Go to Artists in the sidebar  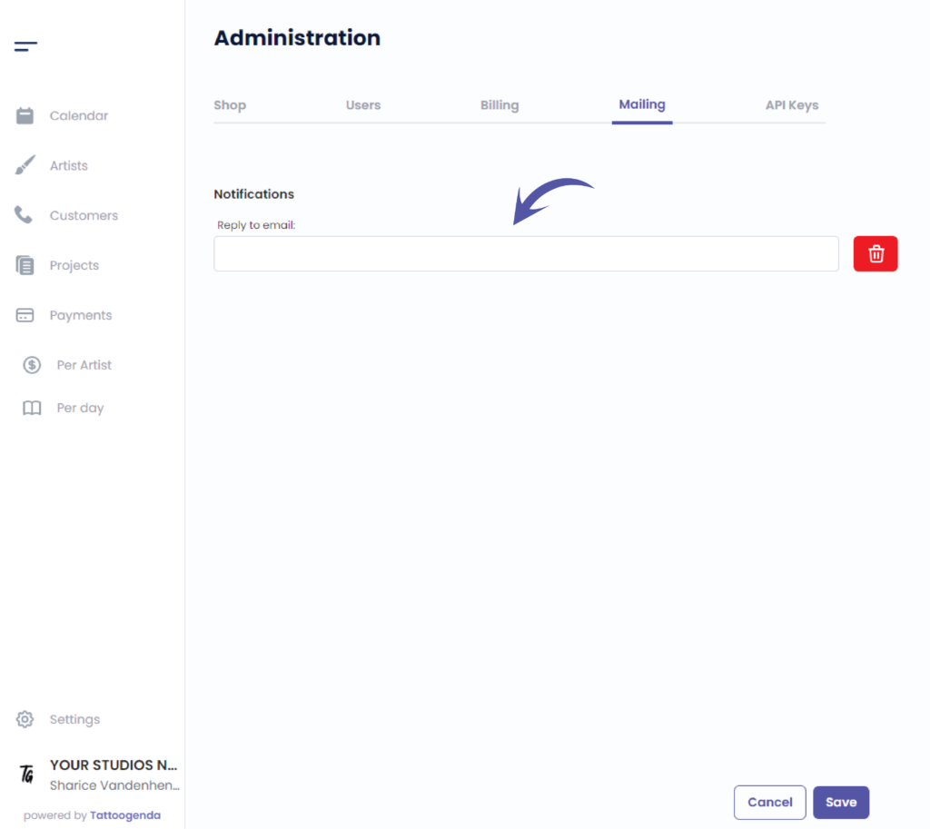pos(69,165)
